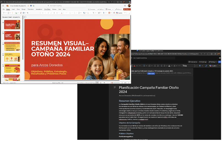Screen dimensions: 222x142
Task: Click View more in the Word summary banner
Action: 151,74
